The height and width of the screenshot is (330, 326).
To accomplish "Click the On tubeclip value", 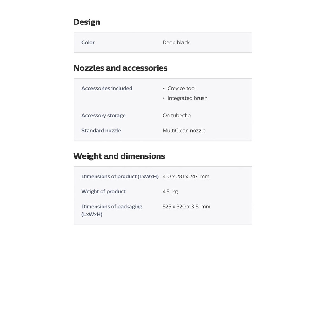I will click(x=176, y=115).
